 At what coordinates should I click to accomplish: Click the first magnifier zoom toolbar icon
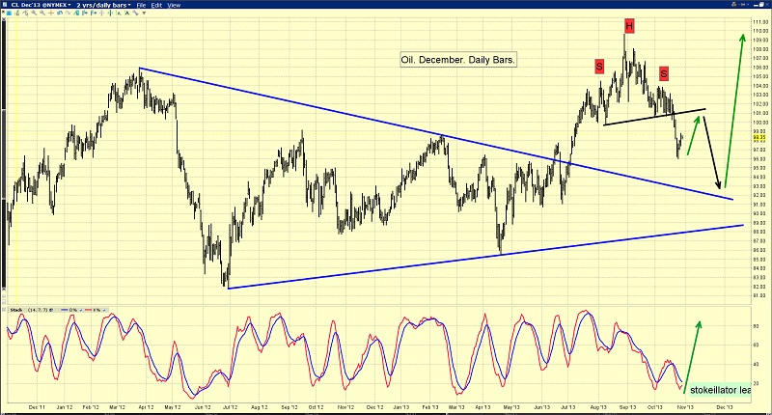tap(34, 14)
